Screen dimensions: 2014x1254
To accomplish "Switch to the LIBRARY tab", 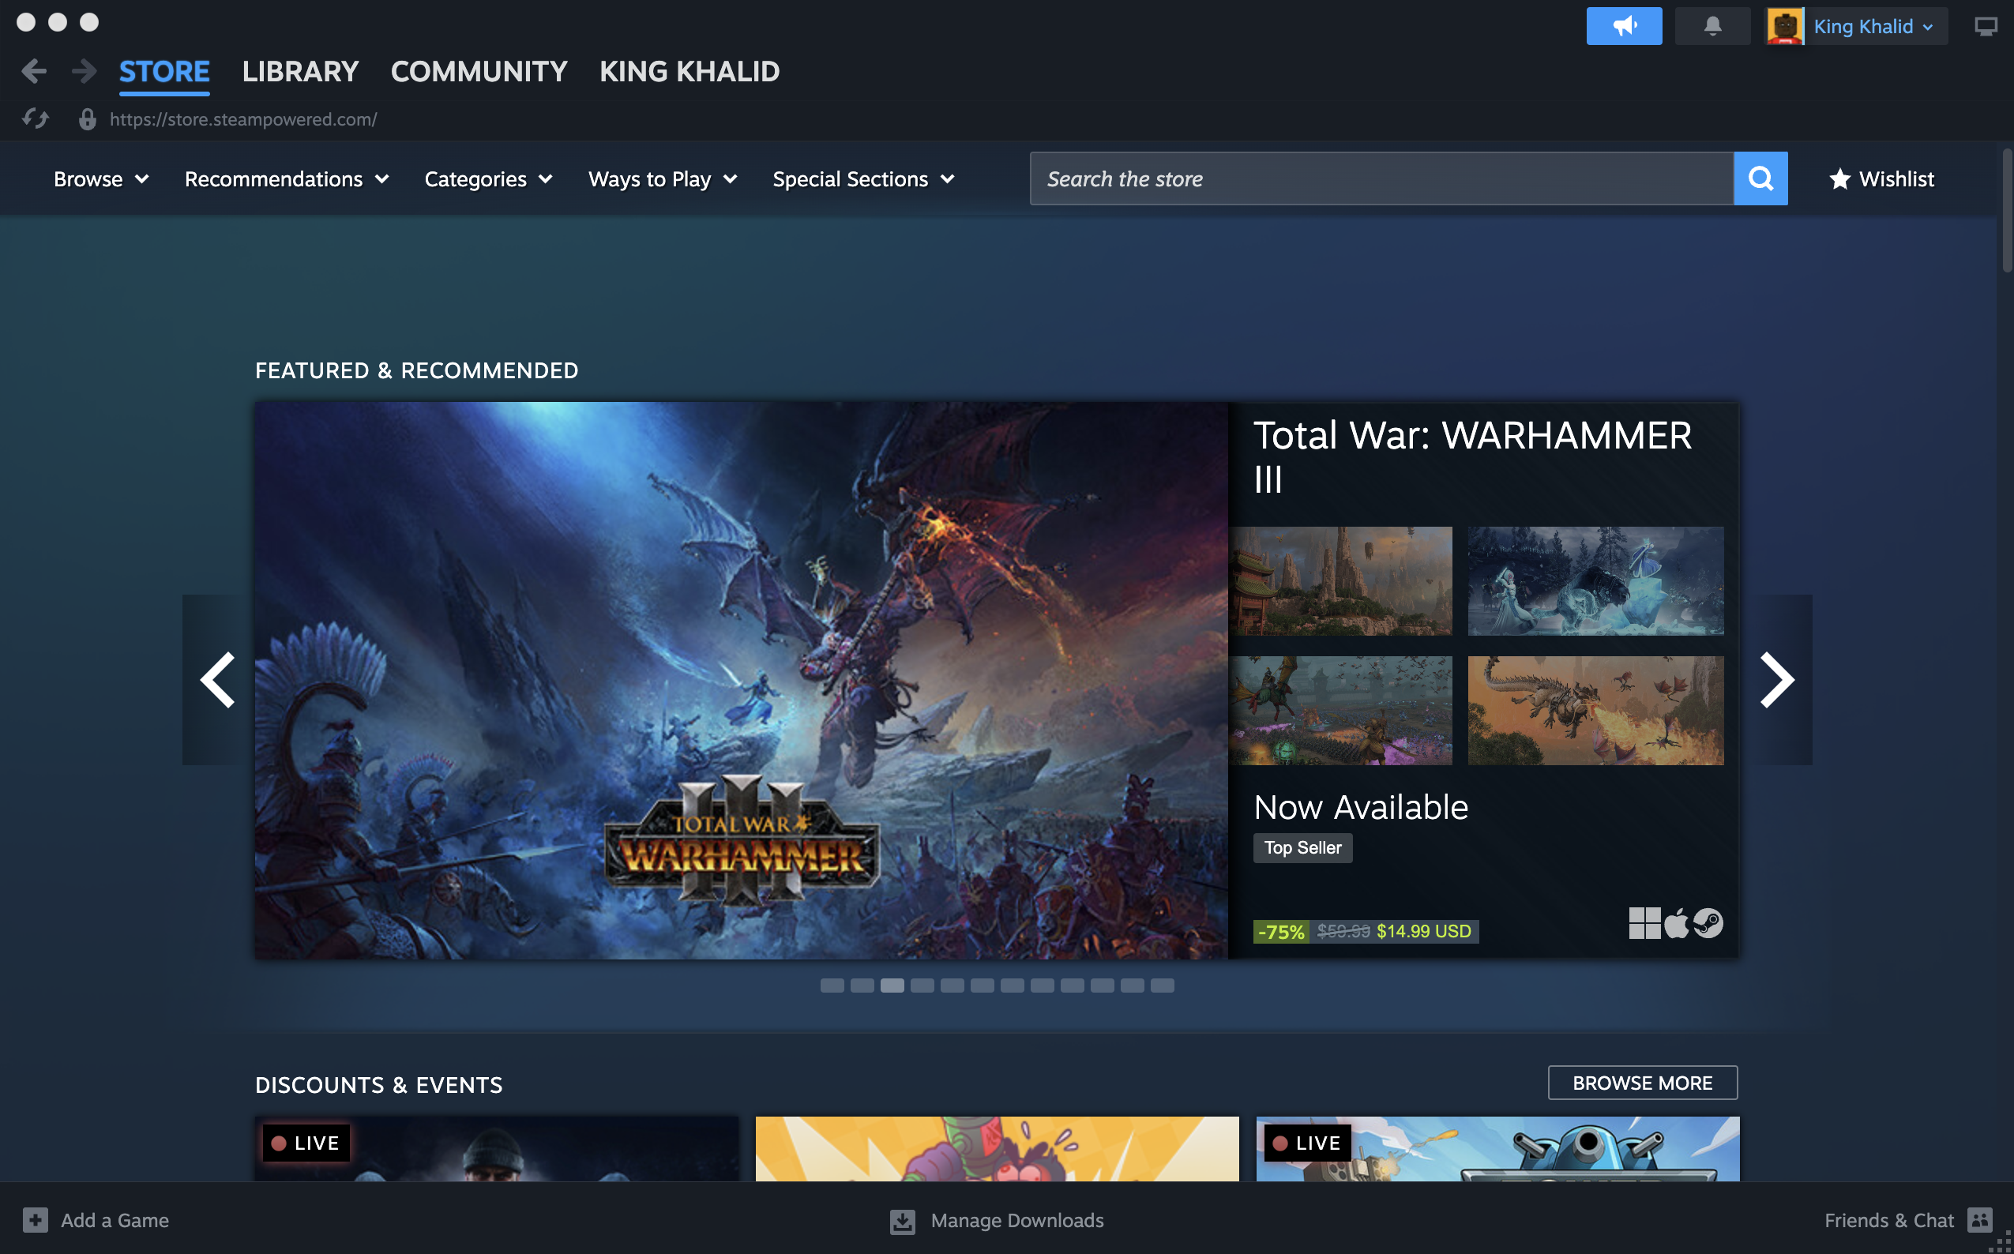I will [x=300, y=71].
